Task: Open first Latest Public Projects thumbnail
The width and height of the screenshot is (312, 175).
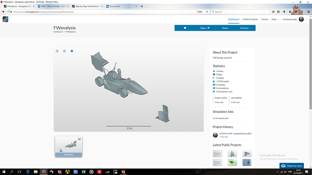Action: pyautogui.click(x=217, y=153)
